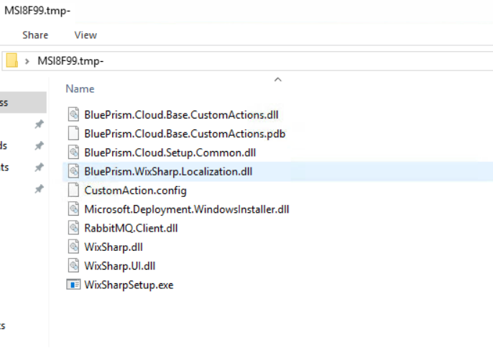Select BluePrism.Cloud.Setup.Common.dll file name
Screen dimensions: 493x348
170,152
